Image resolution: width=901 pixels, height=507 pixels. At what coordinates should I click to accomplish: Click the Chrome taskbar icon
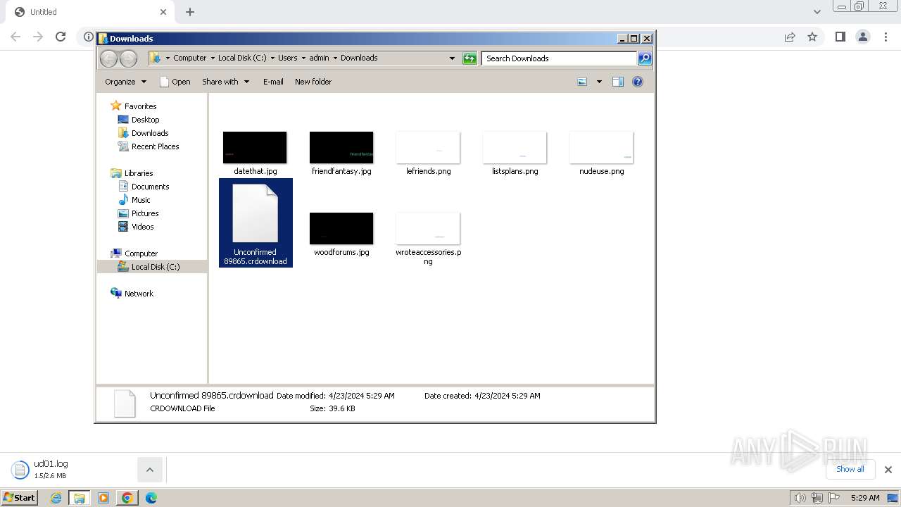pos(127,498)
